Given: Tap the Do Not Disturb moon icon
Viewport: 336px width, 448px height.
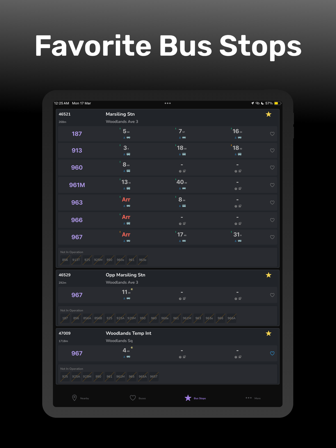Looking at the screenshot, I should click(262, 103).
